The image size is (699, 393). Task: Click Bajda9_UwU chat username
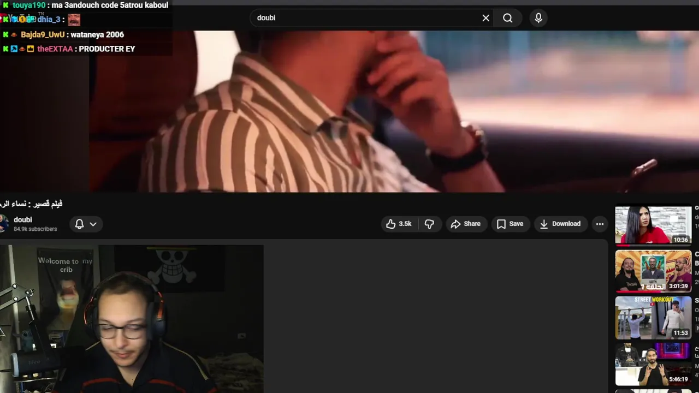(43, 35)
